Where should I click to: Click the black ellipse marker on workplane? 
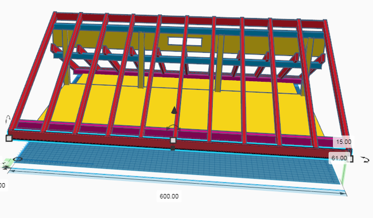click(x=18, y=159)
